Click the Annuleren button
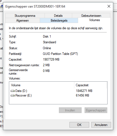Screen dimensions: 117x136 101,125
